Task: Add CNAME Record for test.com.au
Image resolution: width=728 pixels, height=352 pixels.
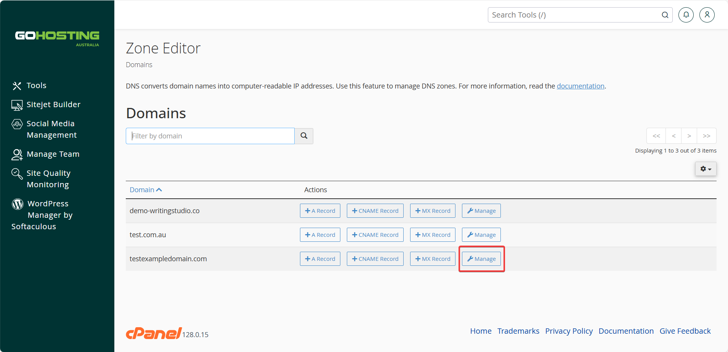Action: [375, 235]
